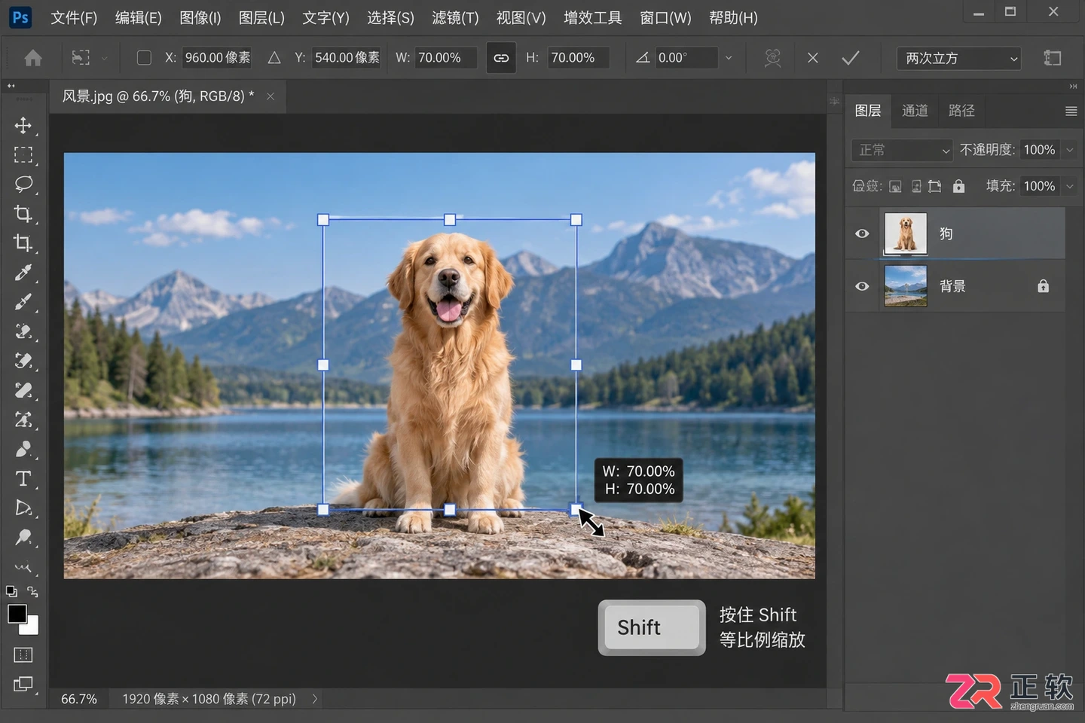The image size is (1085, 723).
Task: Toggle lock transparent pixels
Action: (x=895, y=186)
